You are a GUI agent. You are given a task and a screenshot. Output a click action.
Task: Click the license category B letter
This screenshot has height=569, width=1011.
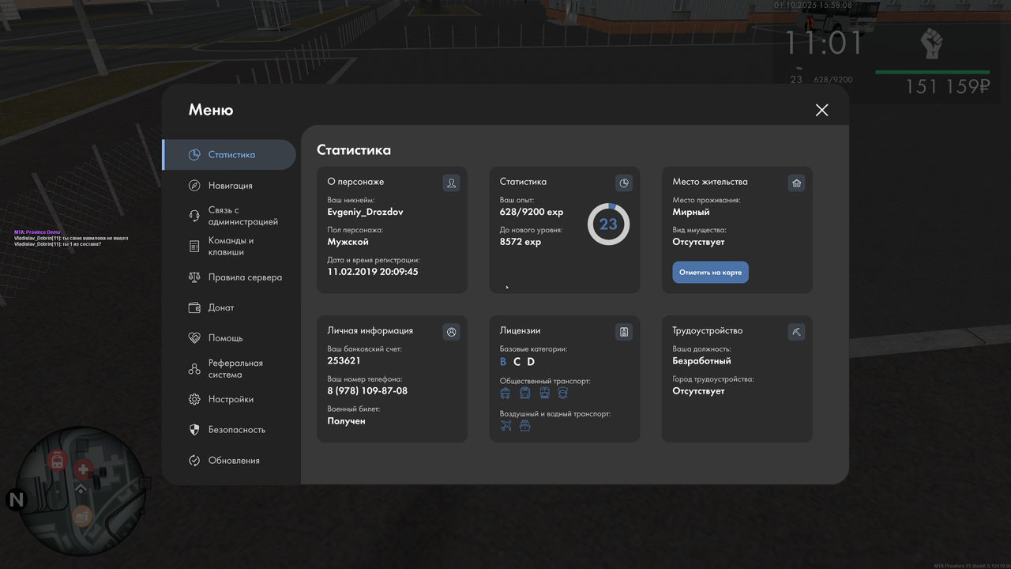coord(503,361)
